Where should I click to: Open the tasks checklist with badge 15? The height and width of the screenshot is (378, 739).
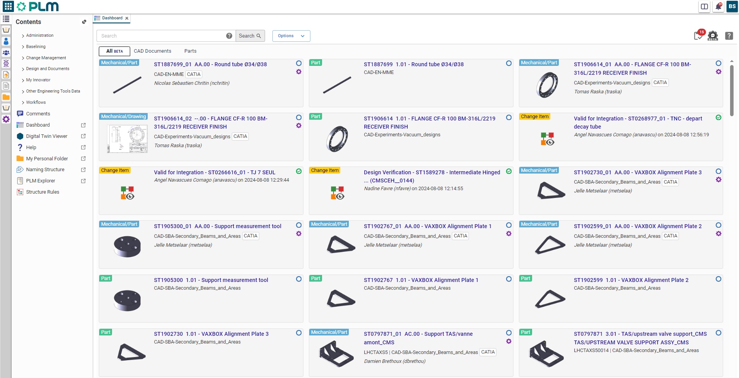click(699, 35)
